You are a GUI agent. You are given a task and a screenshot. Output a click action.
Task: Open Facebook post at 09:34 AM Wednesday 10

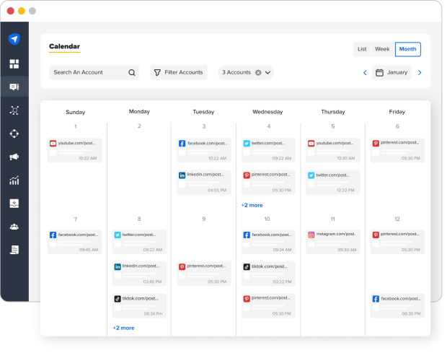(268, 242)
